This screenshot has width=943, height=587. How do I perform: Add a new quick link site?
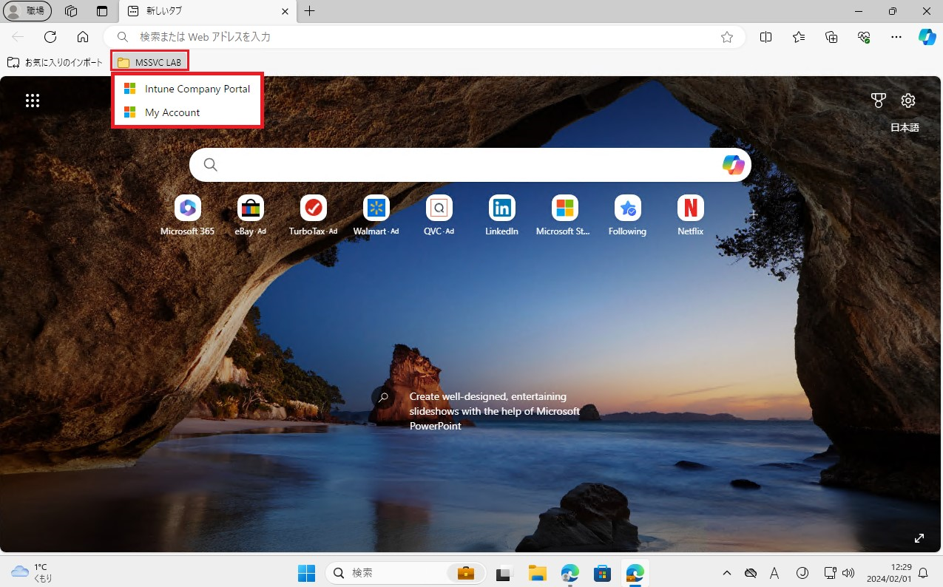[x=753, y=214]
